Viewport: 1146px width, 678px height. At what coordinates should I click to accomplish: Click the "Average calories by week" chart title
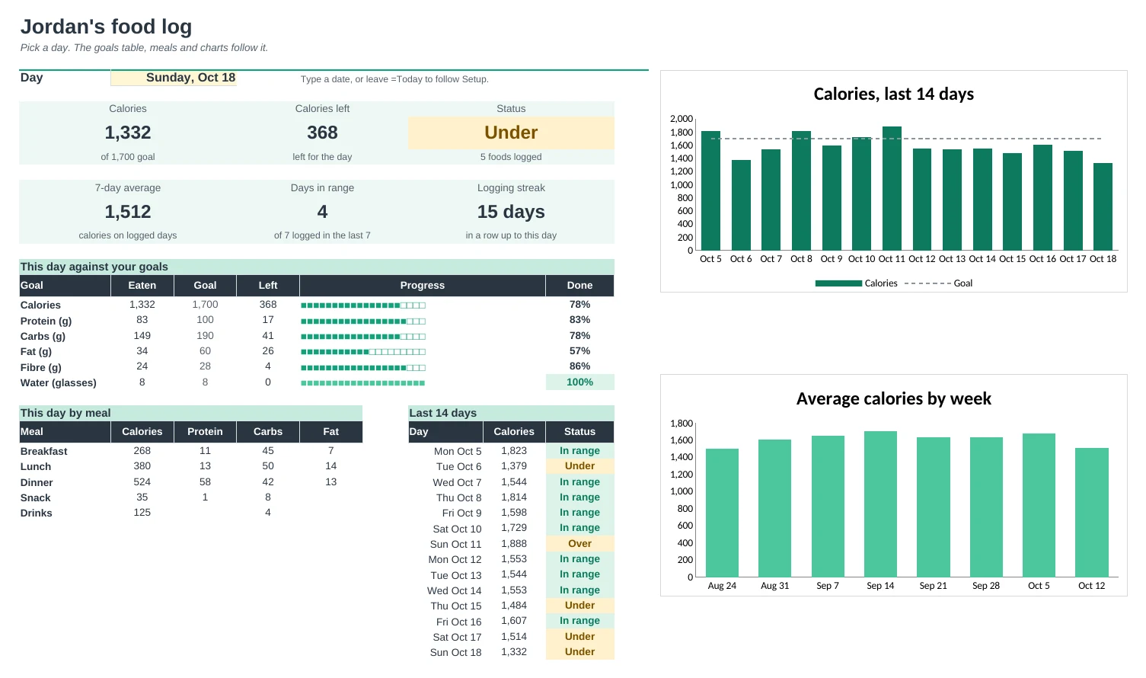tap(894, 398)
